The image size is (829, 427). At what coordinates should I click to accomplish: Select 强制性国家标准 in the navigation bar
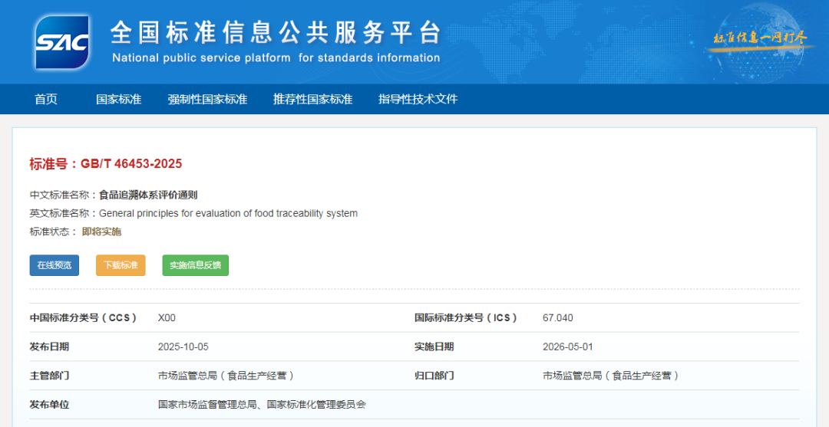pos(207,99)
